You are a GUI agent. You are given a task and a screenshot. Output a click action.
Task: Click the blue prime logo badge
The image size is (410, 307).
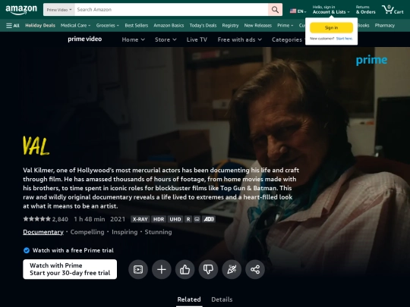pos(371,61)
